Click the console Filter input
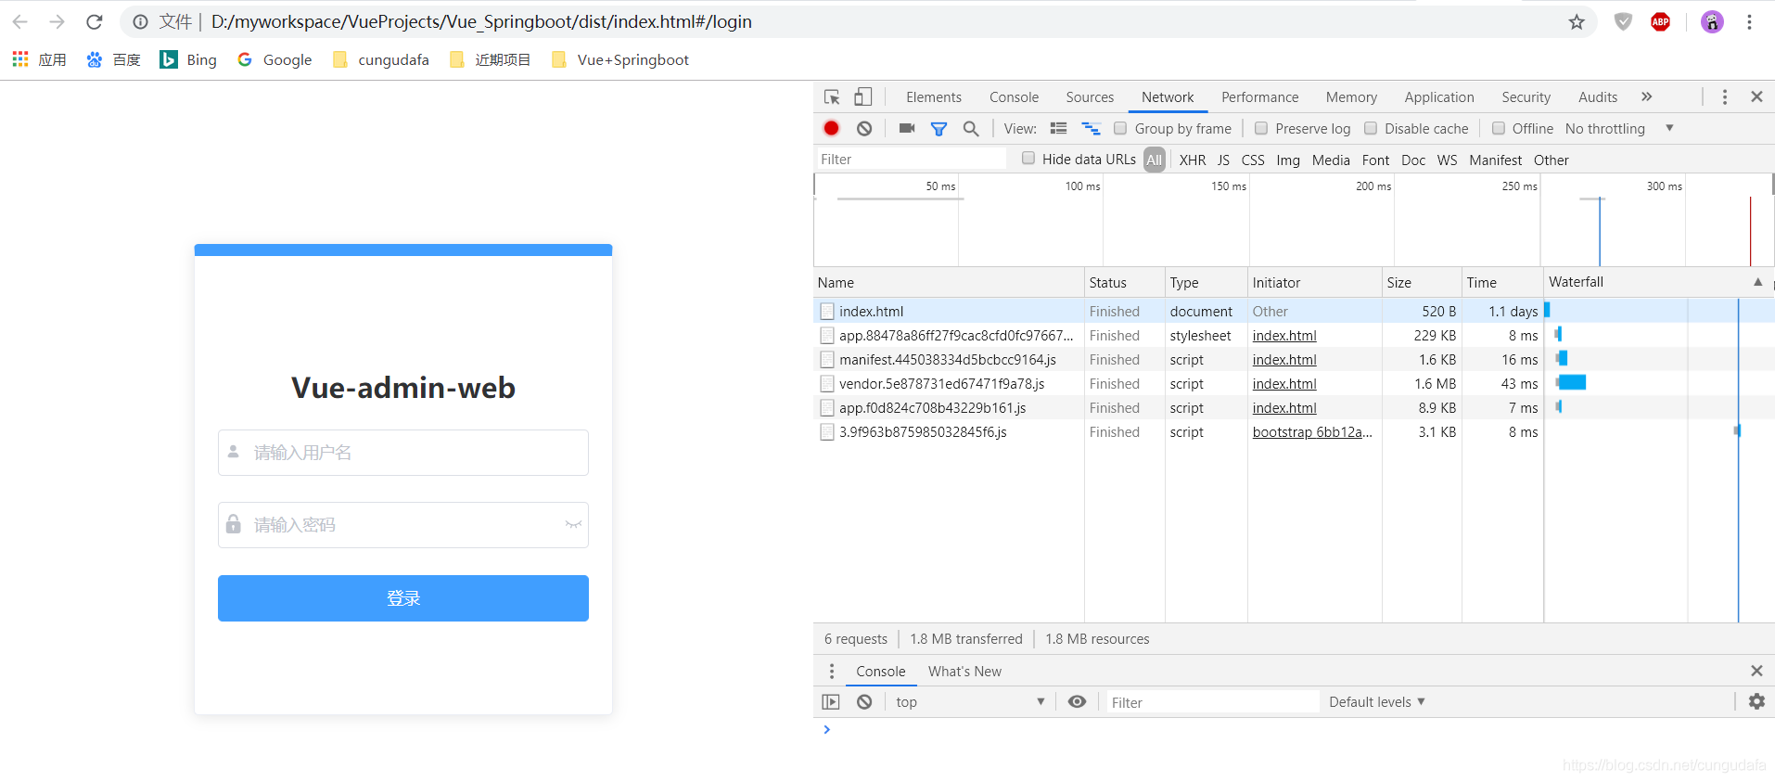1775x782 pixels. coord(1211,702)
